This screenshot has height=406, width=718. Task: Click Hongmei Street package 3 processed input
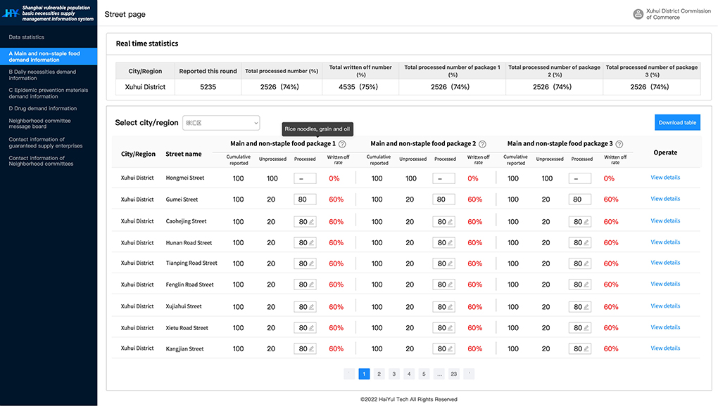pyautogui.click(x=580, y=178)
